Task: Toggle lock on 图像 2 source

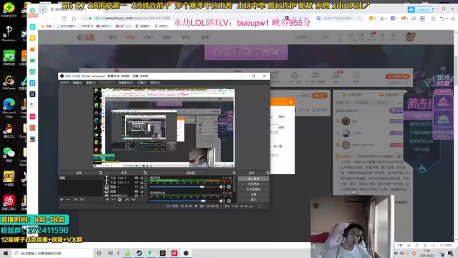Action: point(142,187)
